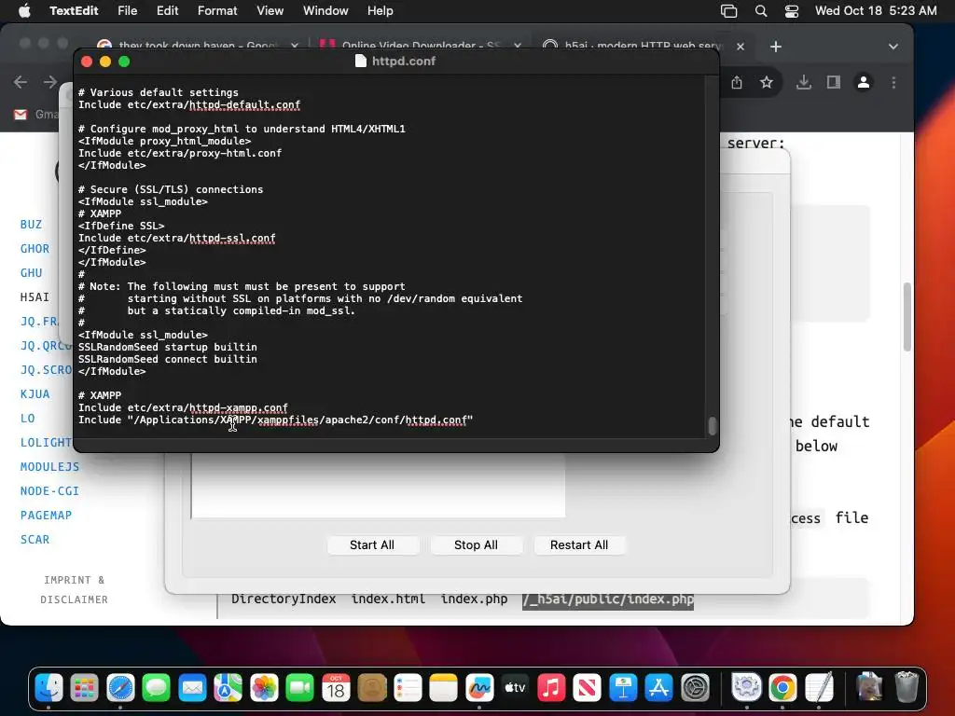The image size is (955, 716).
Task: Open the Window menu
Action: pyautogui.click(x=325, y=11)
